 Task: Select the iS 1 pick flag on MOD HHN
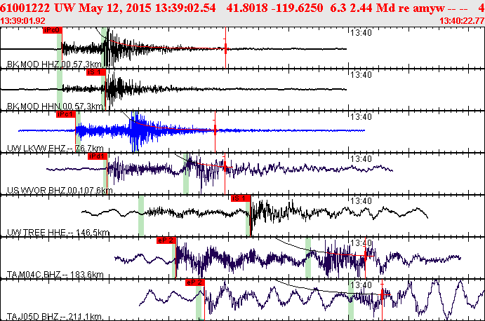pyautogui.click(x=96, y=72)
